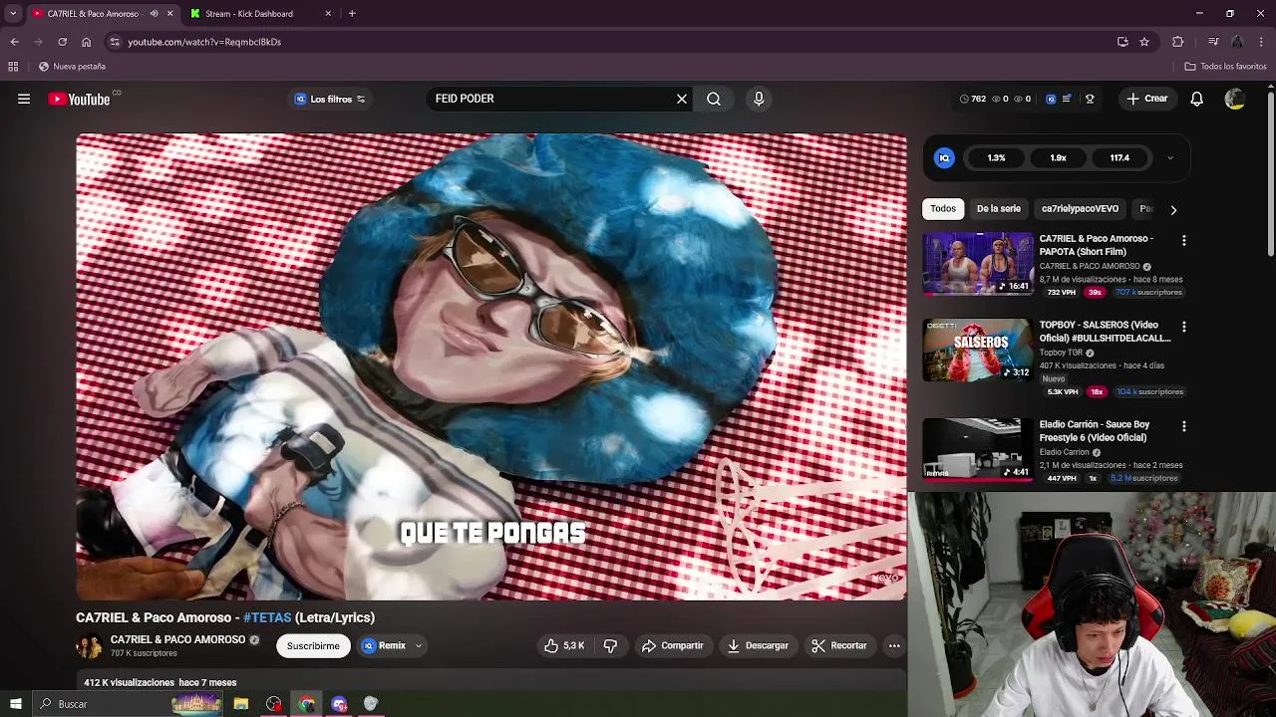Click the round blue vidIQ logo in the stats panel
This screenshot has height=717, width=1276.
coord(944,157)
